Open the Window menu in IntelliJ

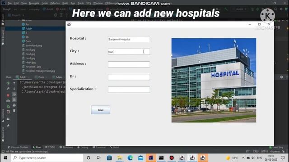point(98,3)
